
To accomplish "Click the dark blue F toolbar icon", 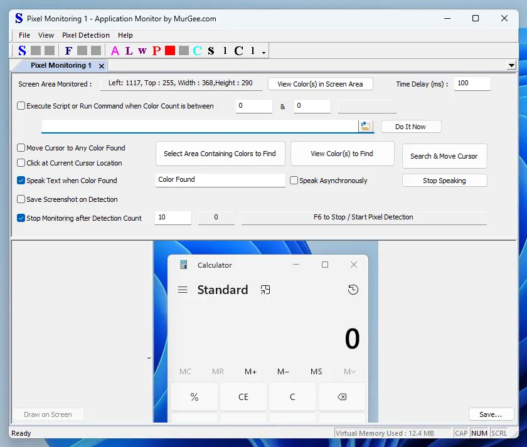I will (68, 51).
